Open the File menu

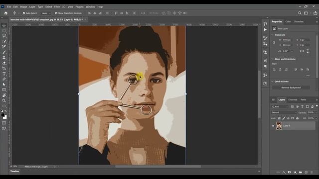click(9, 6)
